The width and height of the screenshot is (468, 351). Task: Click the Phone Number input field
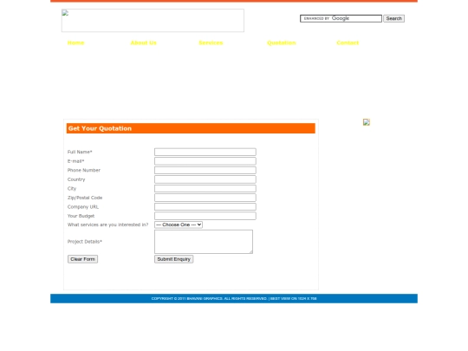click(205, 170)
